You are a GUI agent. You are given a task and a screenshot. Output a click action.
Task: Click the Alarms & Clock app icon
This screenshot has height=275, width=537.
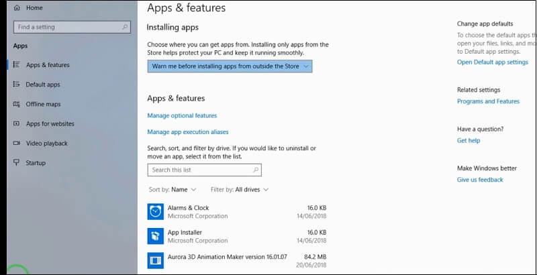[x=156, y=212]
